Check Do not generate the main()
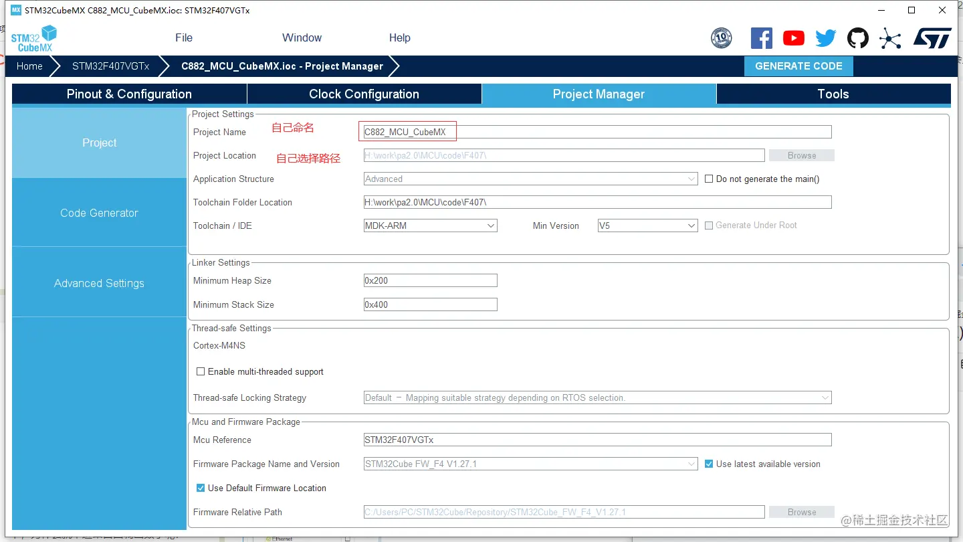 pos(710,179)
